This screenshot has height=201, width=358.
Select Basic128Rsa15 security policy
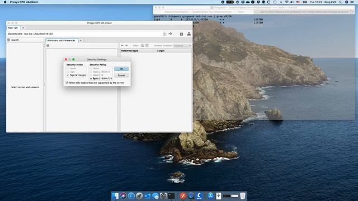[91, 72]
